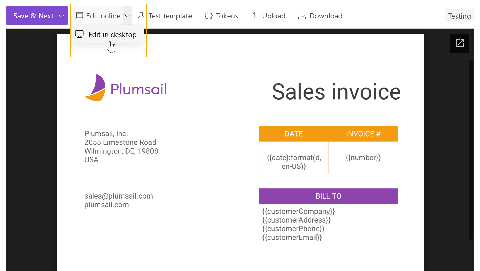Click the upload tray arrow icon
Screen dimensions: 480x271
point(255,16)
